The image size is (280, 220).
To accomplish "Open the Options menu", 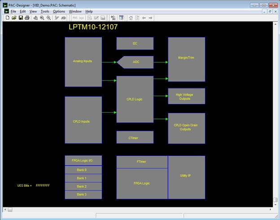I will tap(59, 11).
